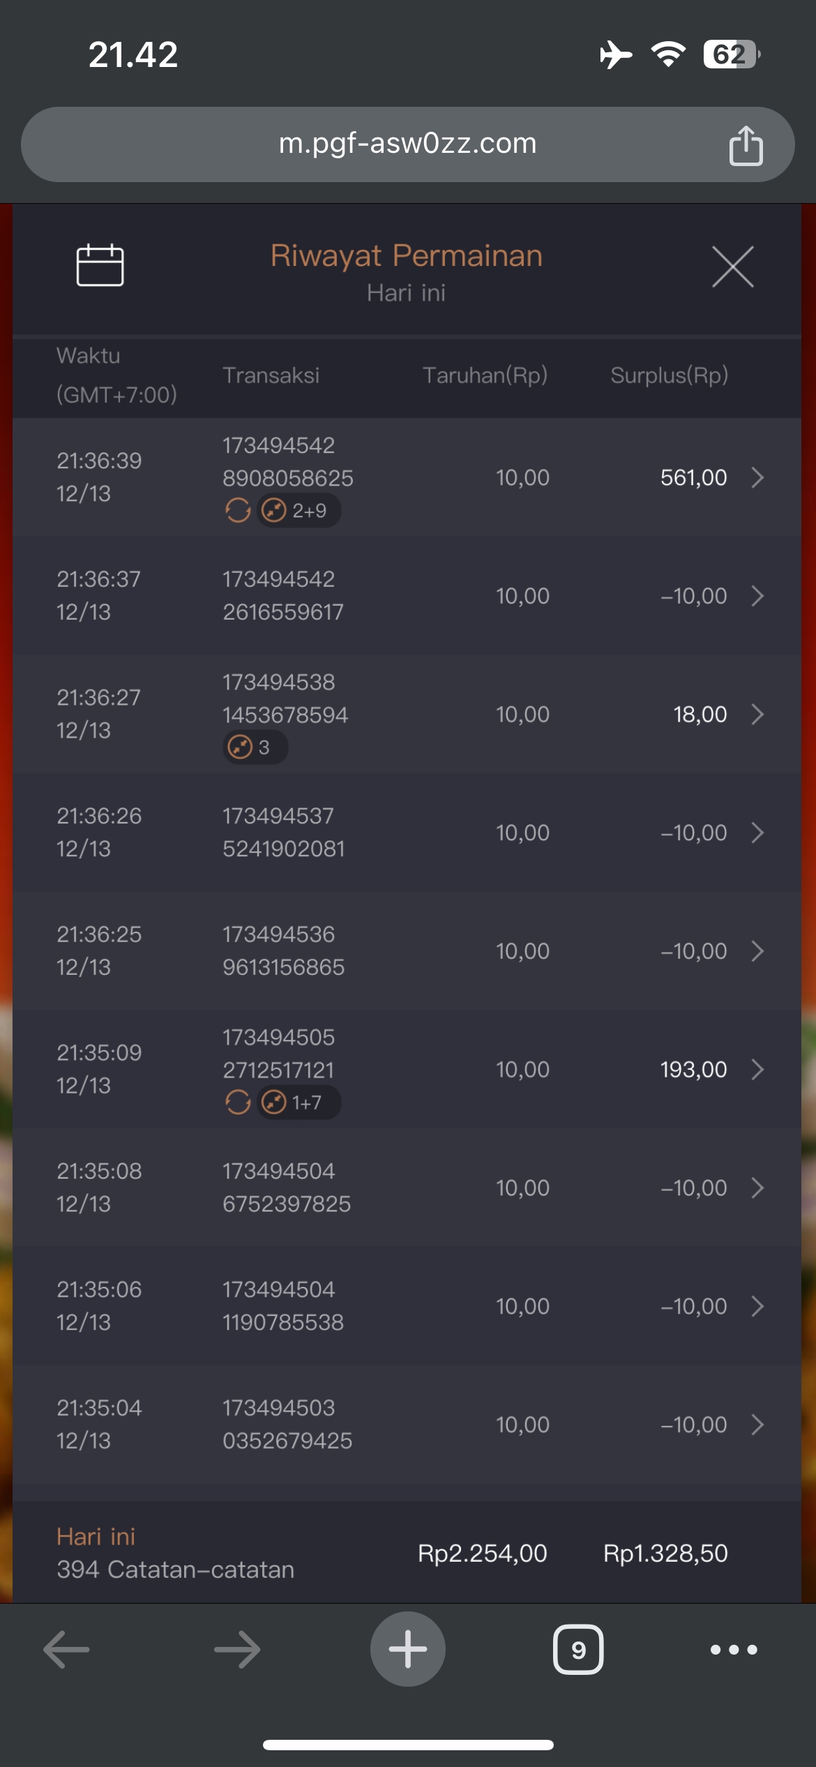The image size is (816, 1767).
Task: Open the browser three-dot more menu
Action: pyautogui.click(x=734, y=1650)
